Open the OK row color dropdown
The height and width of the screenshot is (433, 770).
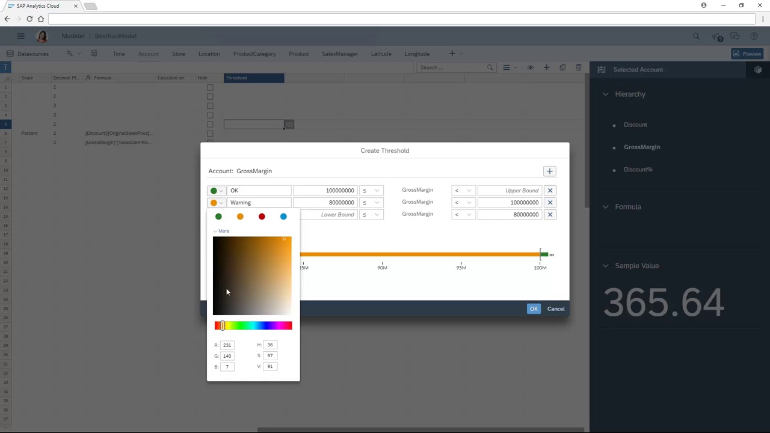(x=217, y=191)
